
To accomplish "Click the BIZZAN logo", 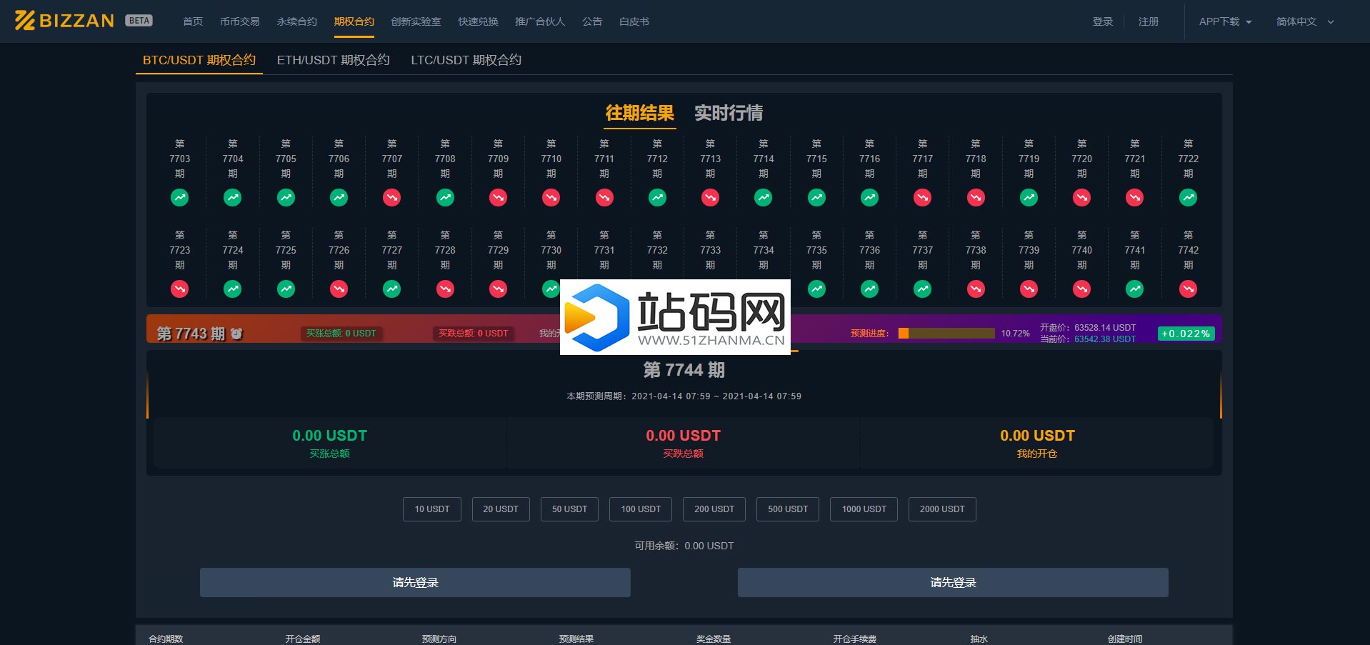I will [64, 21].
